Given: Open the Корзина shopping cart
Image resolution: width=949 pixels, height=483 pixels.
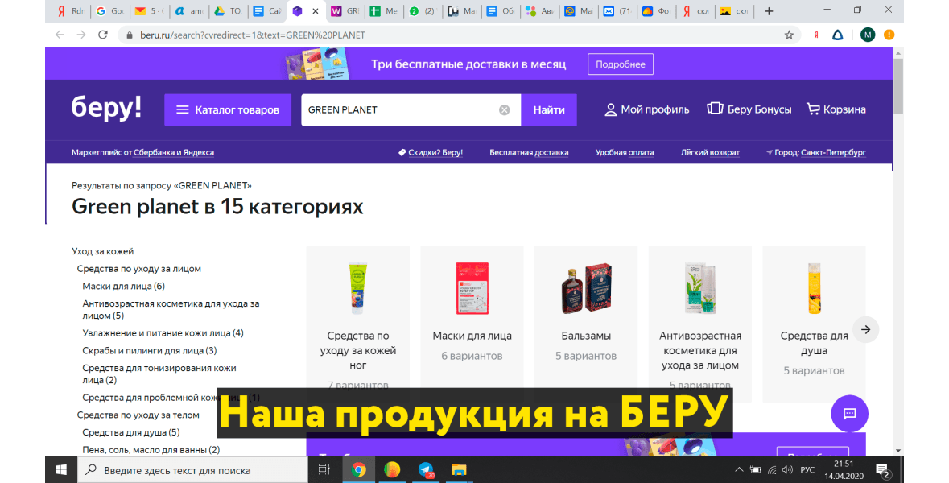Looking at the screenshot, I should point(836,109).
